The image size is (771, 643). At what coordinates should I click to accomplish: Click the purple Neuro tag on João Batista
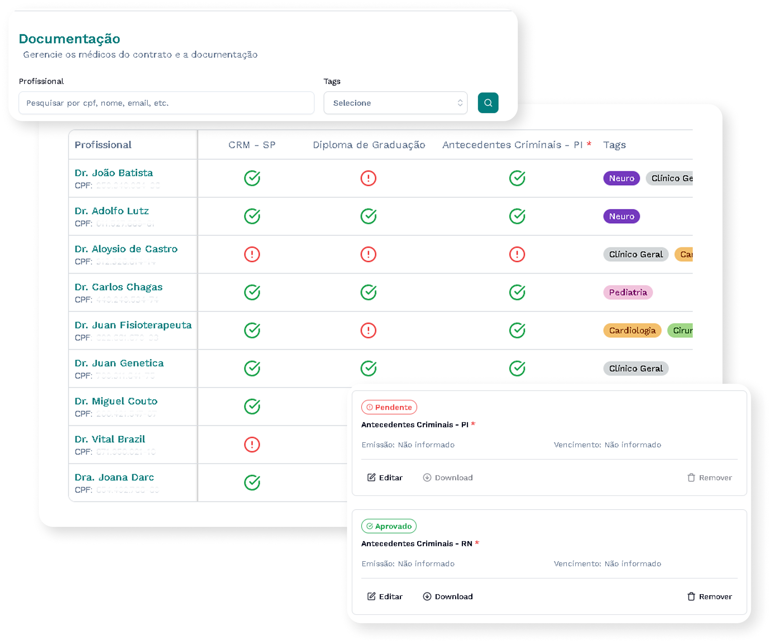coord(621,178)
